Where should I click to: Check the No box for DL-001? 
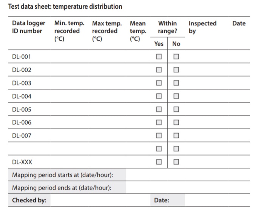[x=176, y=57]
